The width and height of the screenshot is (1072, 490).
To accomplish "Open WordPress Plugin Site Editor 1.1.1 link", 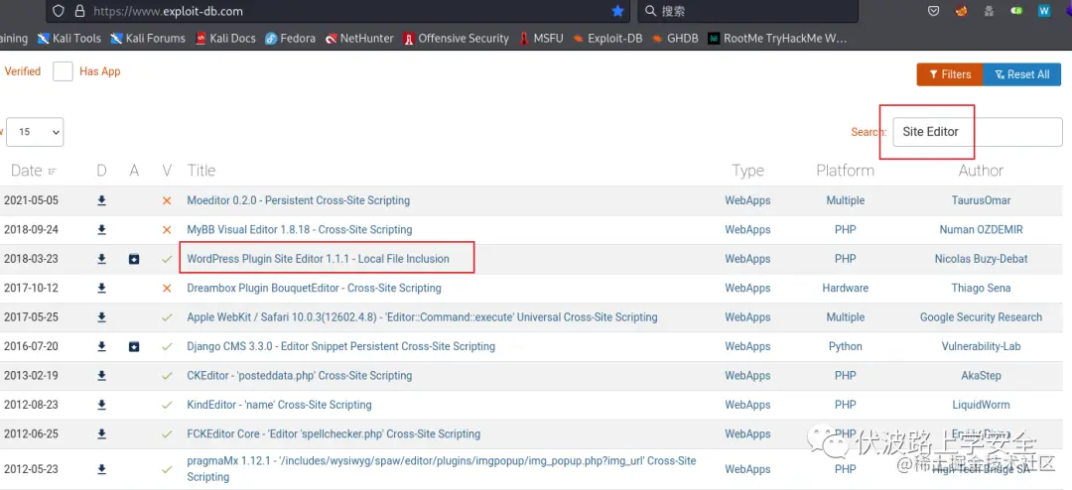I will pos(318,259).
